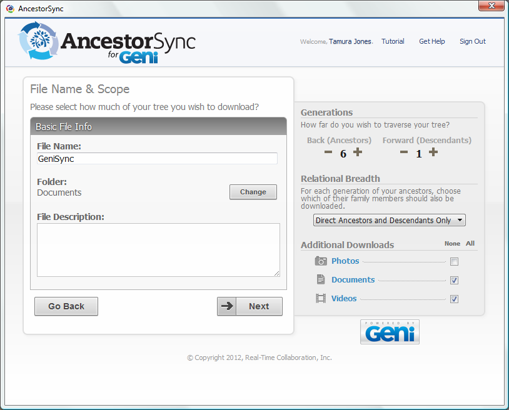509x410 pixels.
Task: Decrease Back (Ancestors) generations with minus
Action: click(328, 152)
